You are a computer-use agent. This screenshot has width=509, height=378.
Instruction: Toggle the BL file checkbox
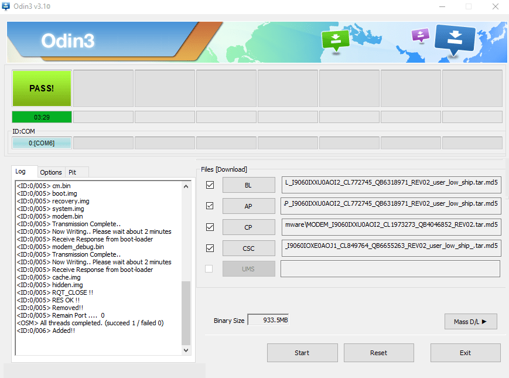210,185
